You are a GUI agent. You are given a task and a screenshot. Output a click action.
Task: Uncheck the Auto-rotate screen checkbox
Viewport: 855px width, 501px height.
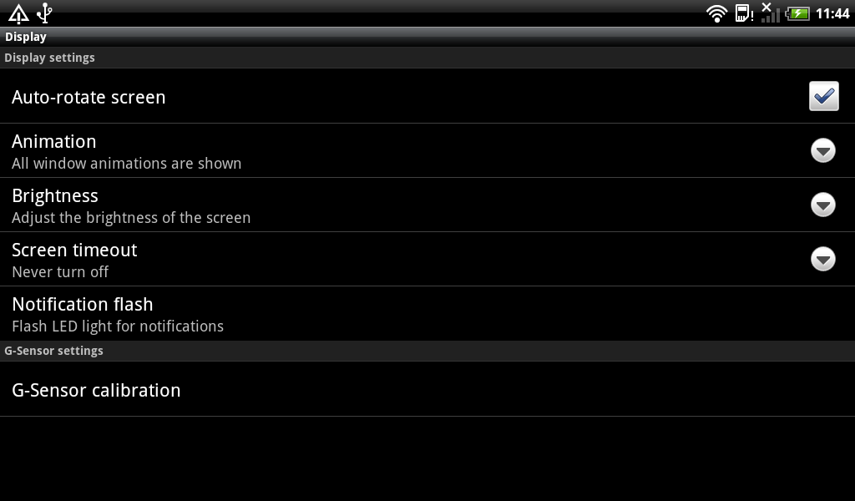tap(823, 96)
